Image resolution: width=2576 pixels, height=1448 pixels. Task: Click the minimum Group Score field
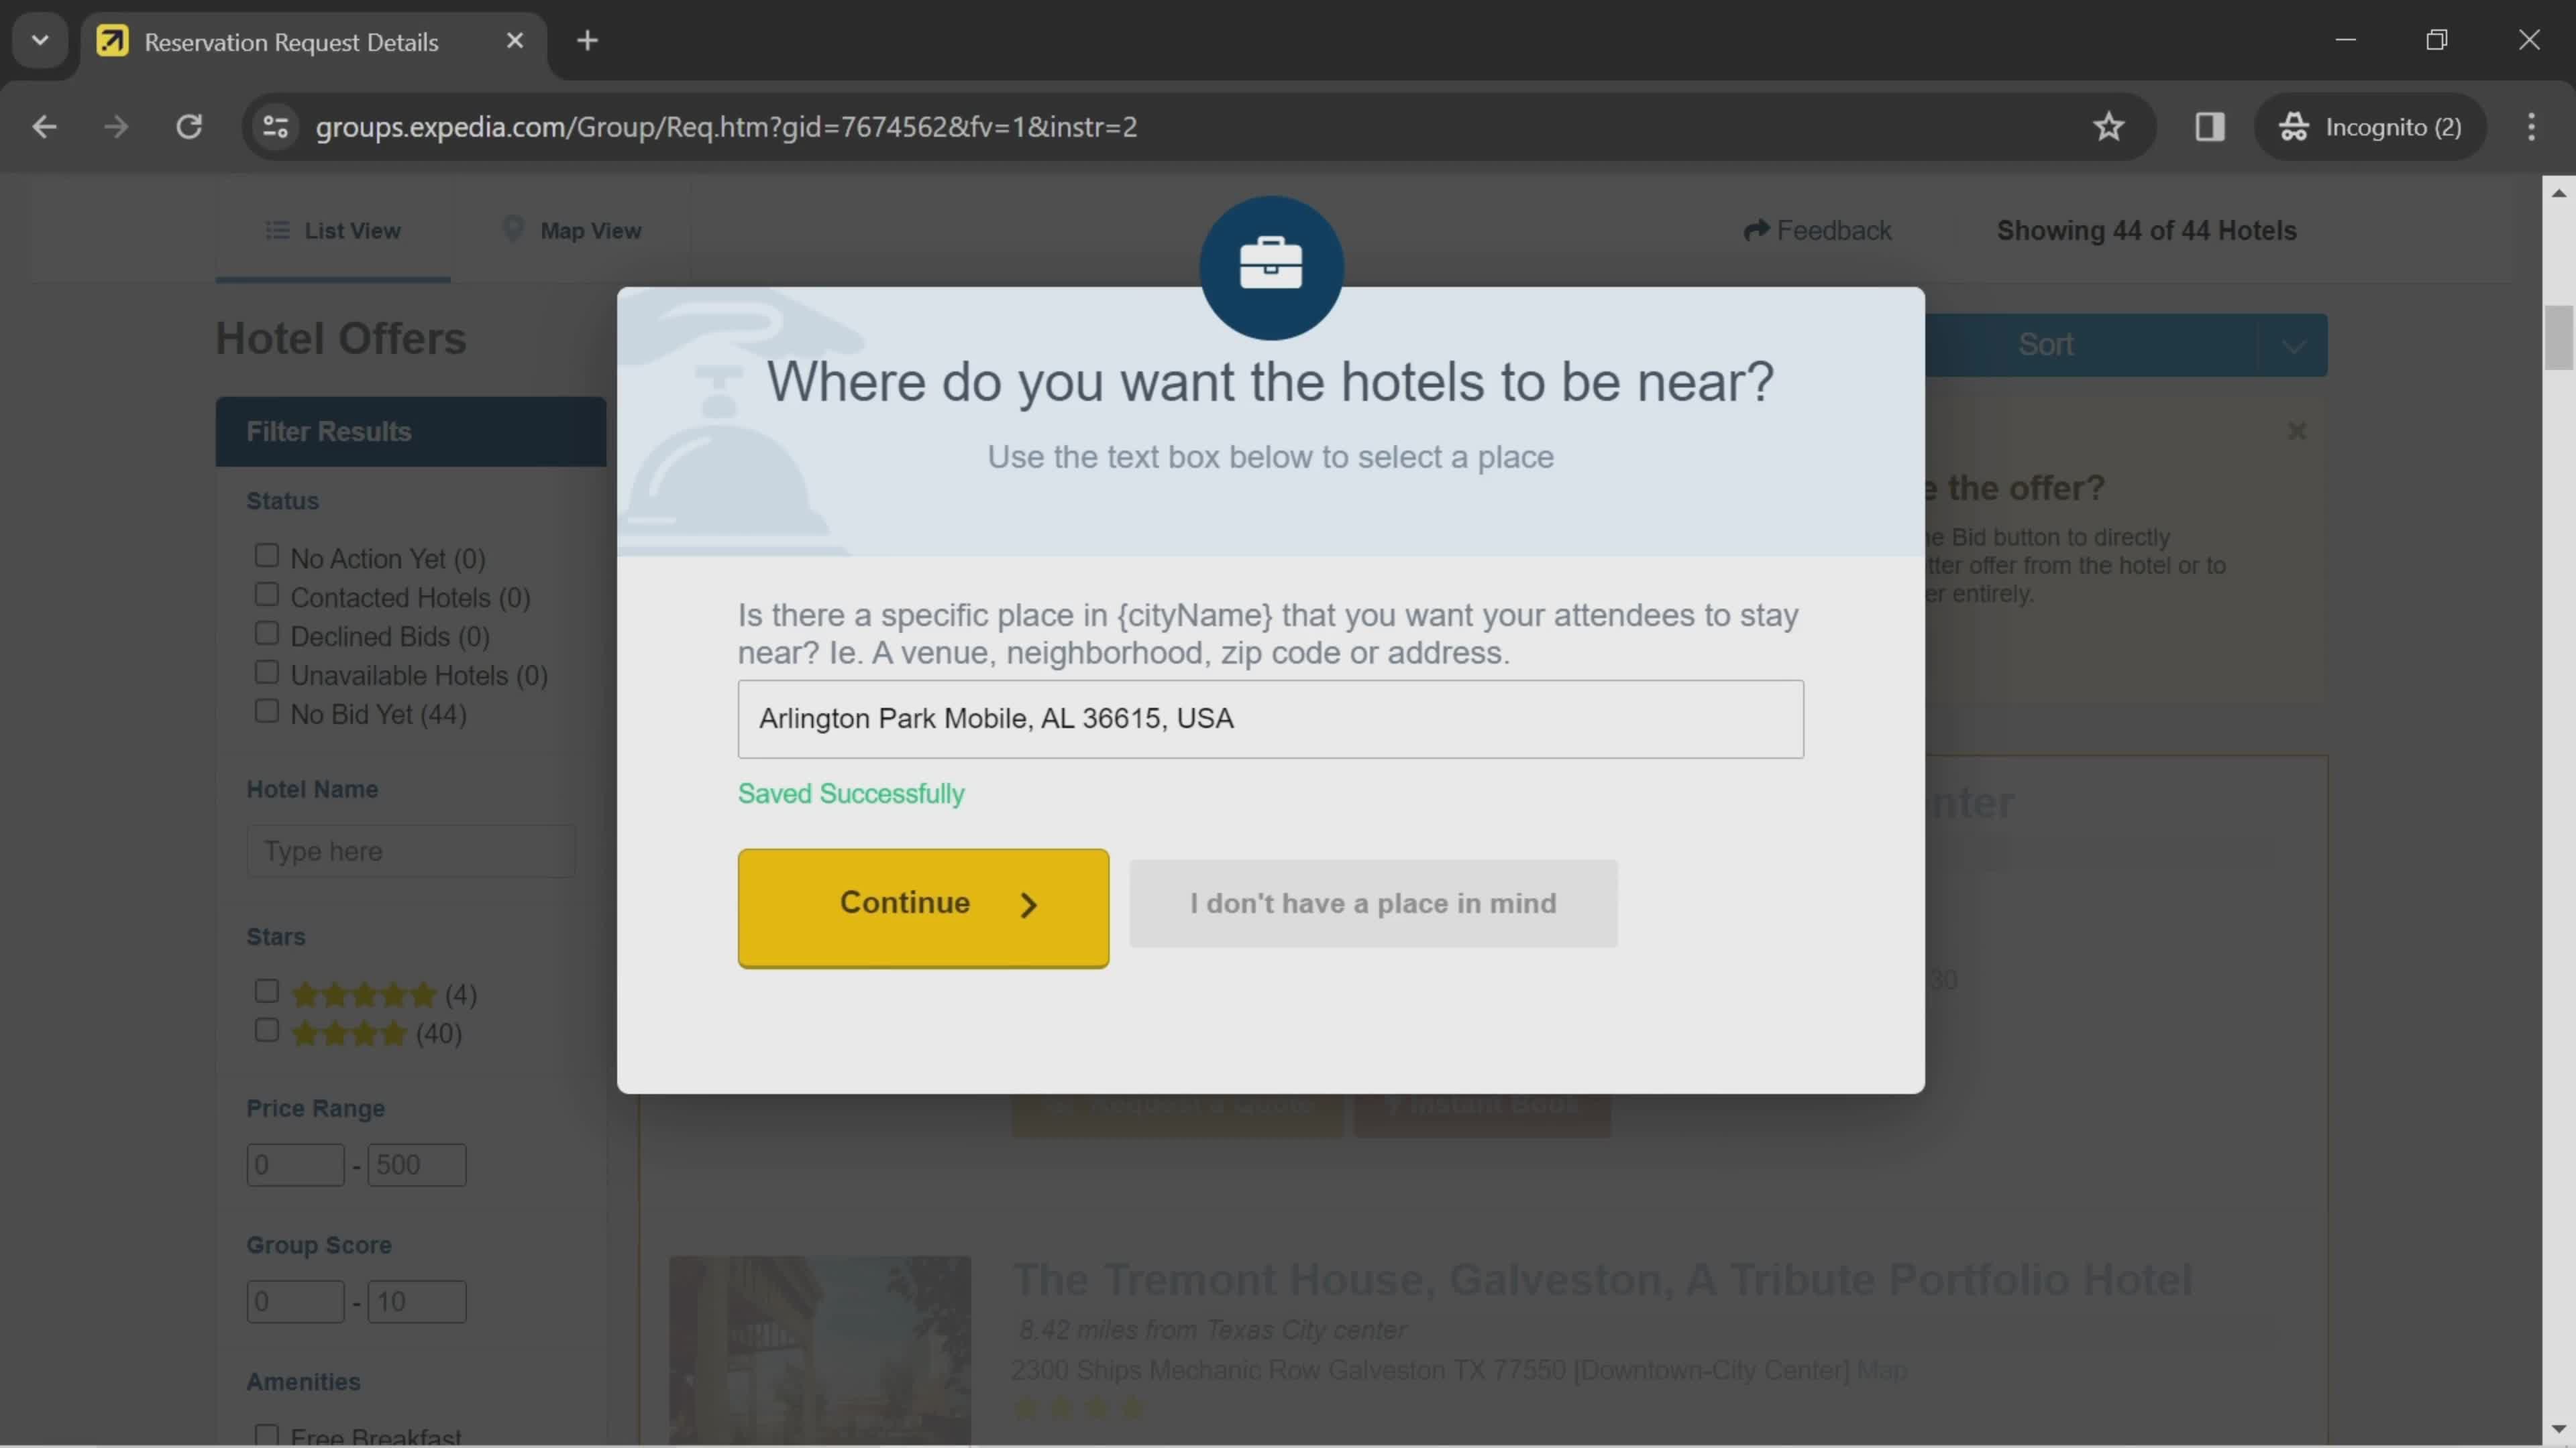tap(295, 1302)
